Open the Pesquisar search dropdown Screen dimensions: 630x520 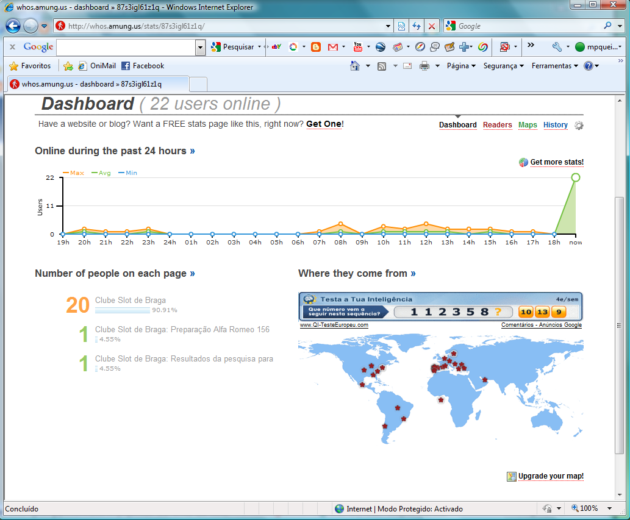(259, 46)
